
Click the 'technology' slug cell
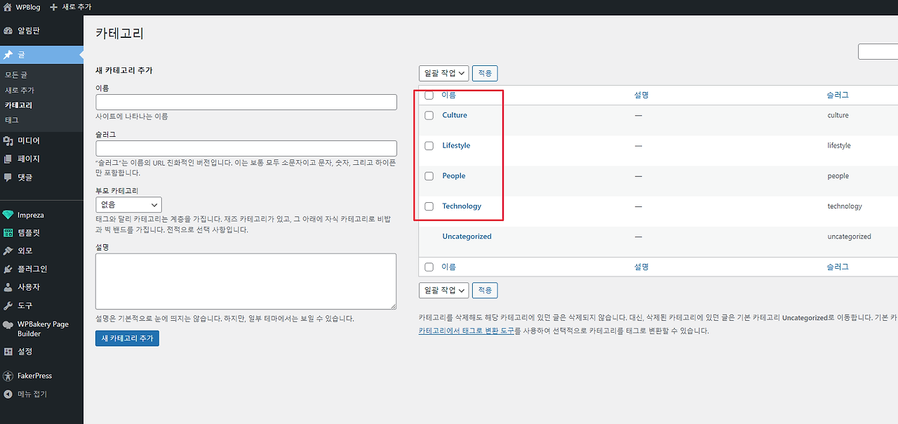click(x=845, y=206)
